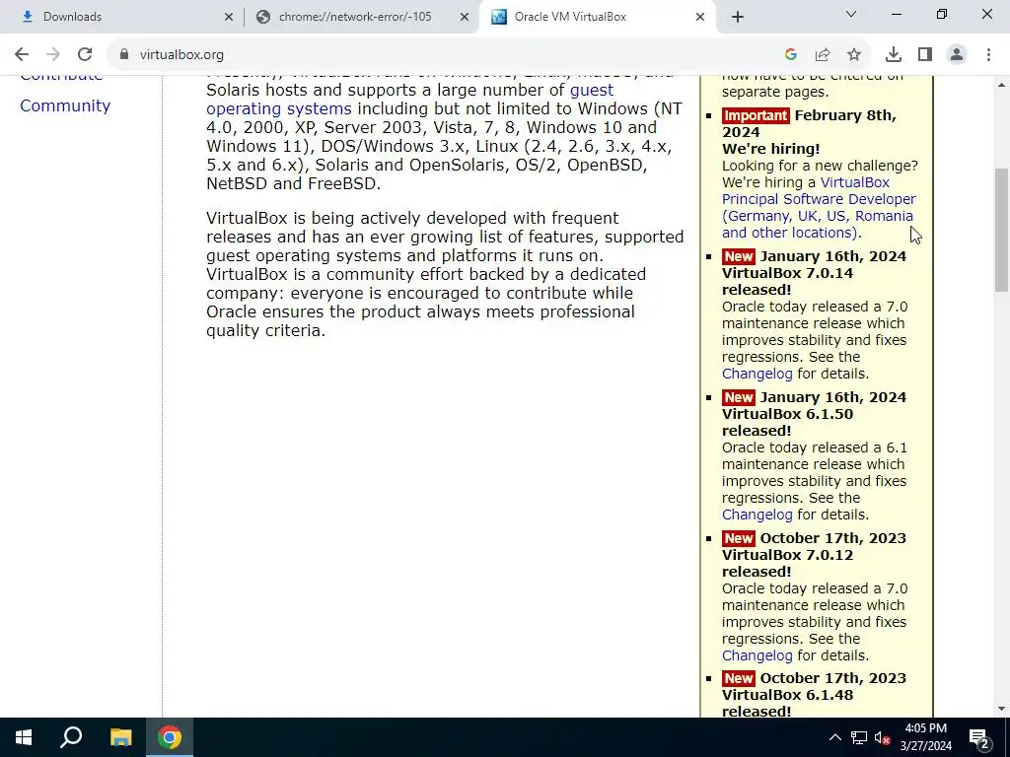1010x757 pixels.
Task: Switch to the Downloads tab
Action: [122, 17]
